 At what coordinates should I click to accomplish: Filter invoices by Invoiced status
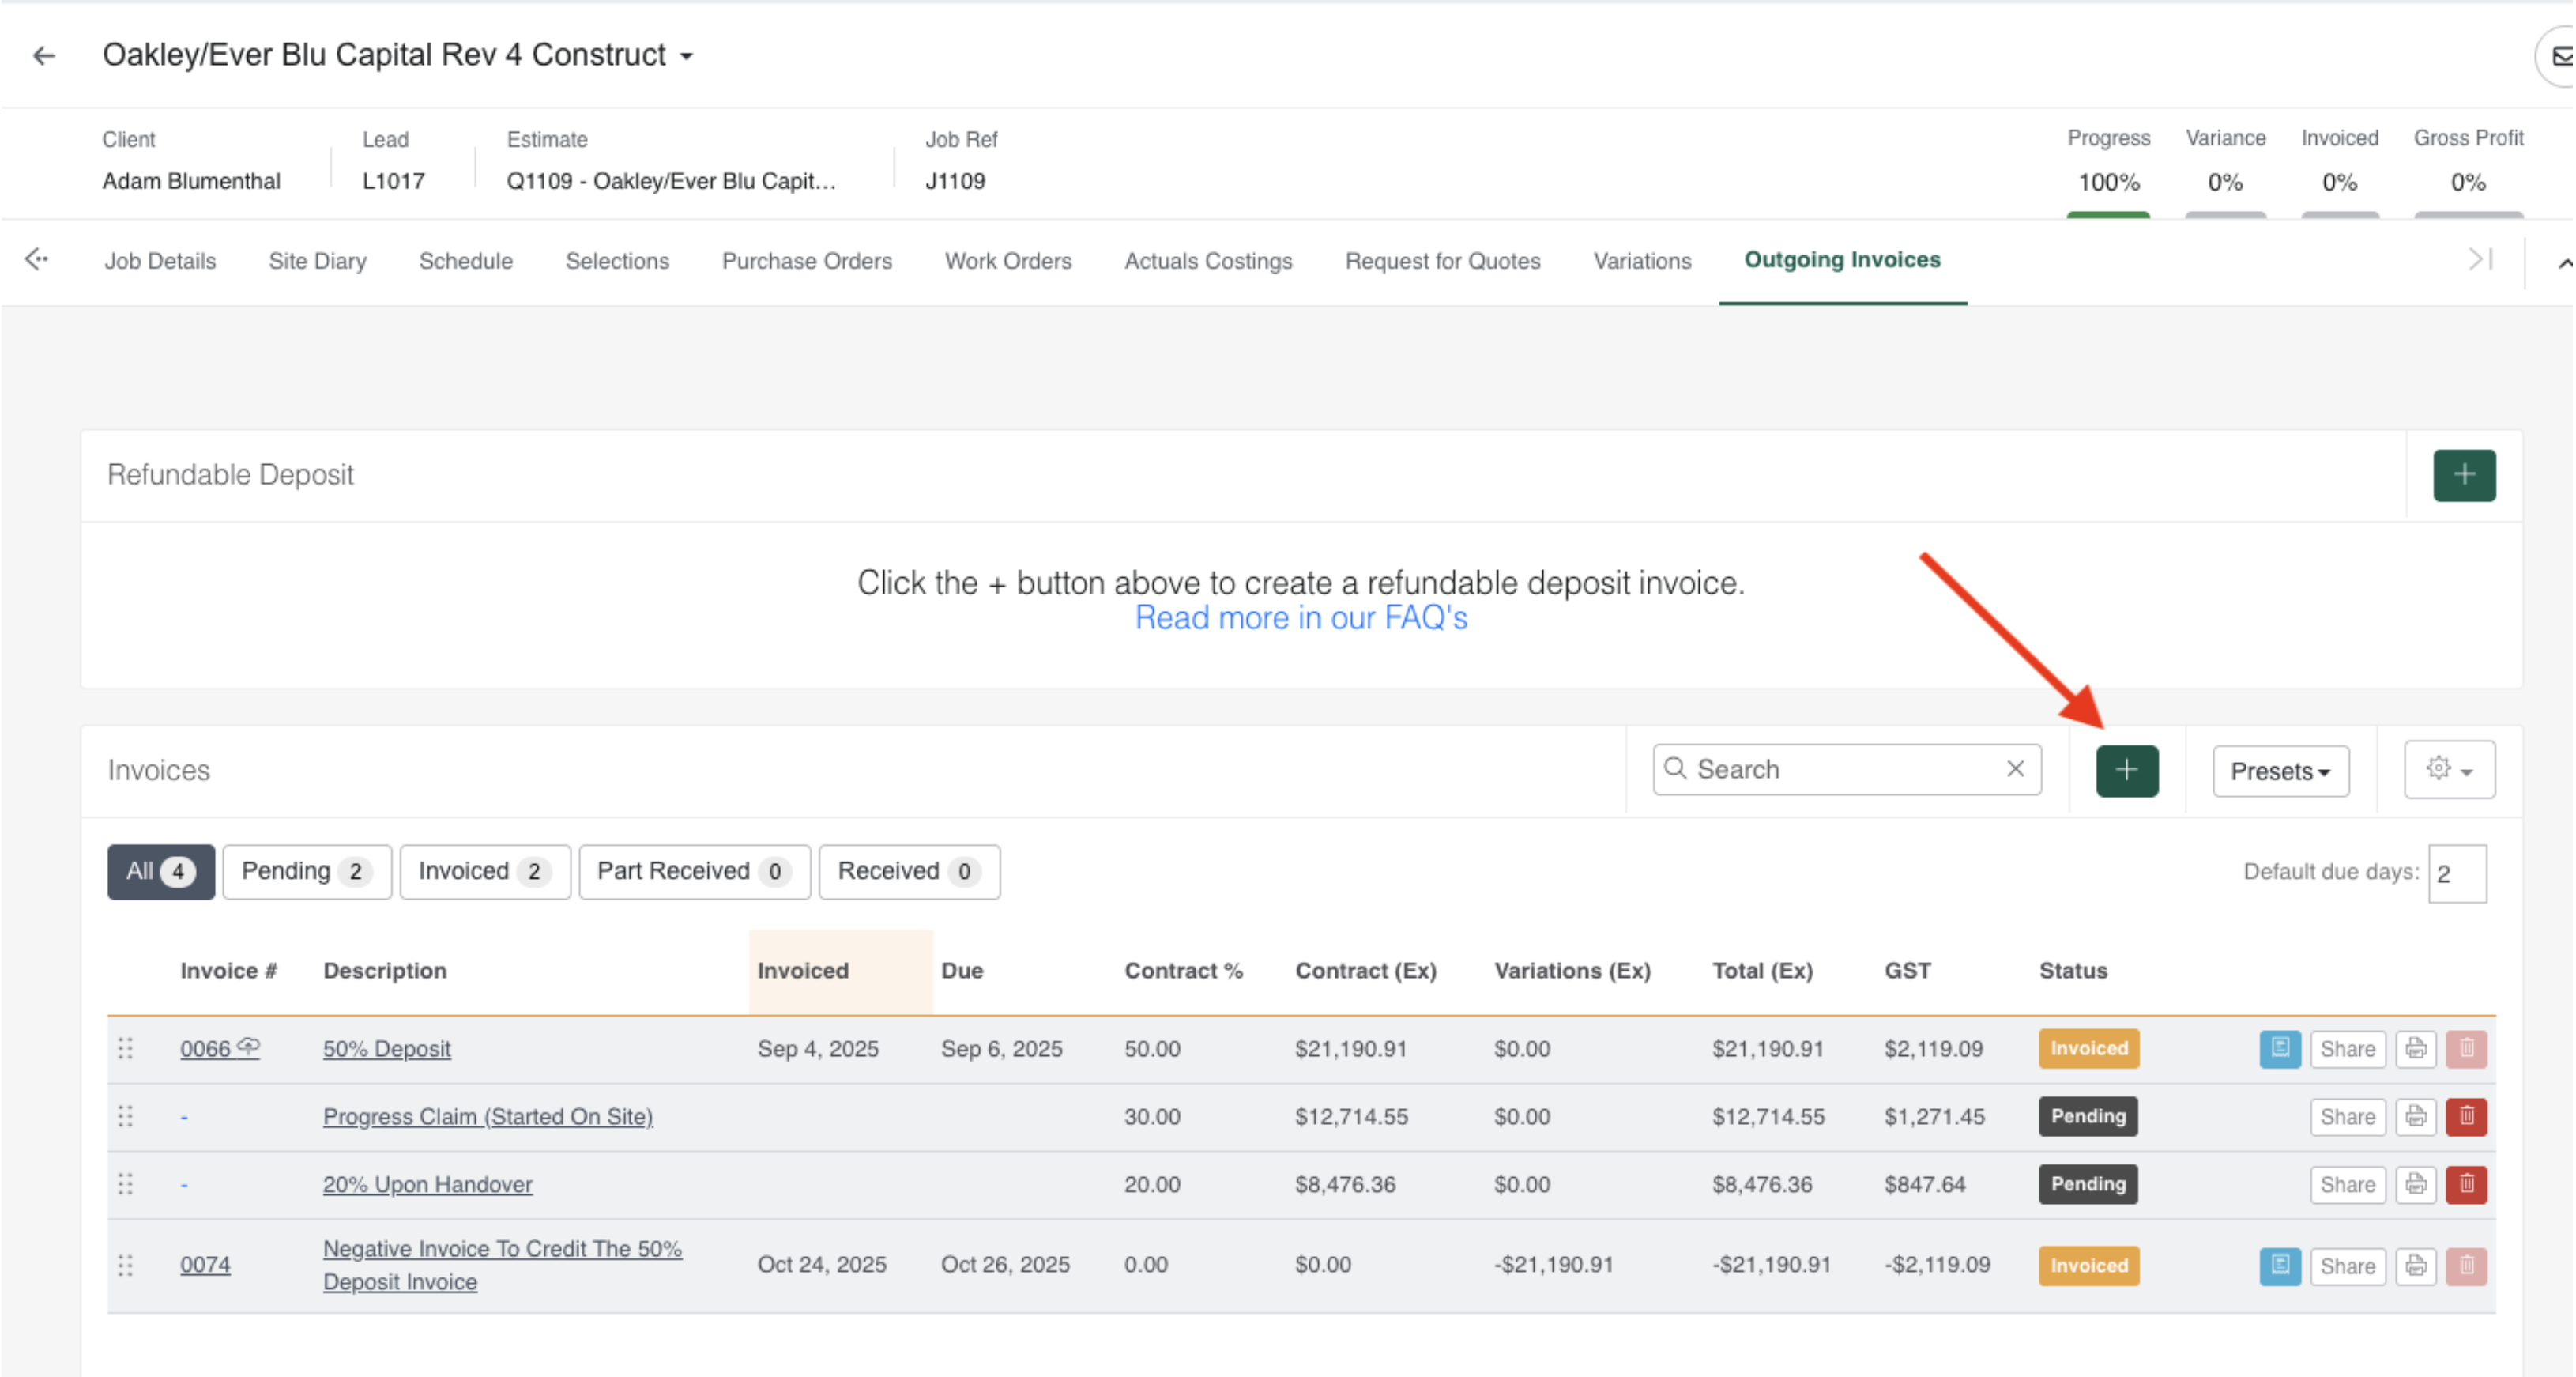pos(484,871)
